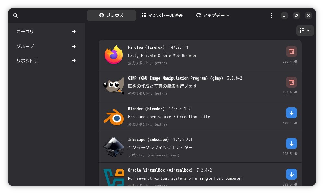
Task: Click Inkscape's ベクターグラフィックエディター description
Action: click(x=160, y=148)
